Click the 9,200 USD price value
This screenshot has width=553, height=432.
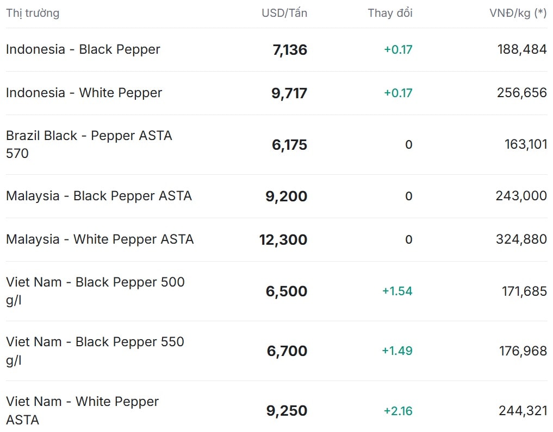pyautogui.click(x=286, y=196)
